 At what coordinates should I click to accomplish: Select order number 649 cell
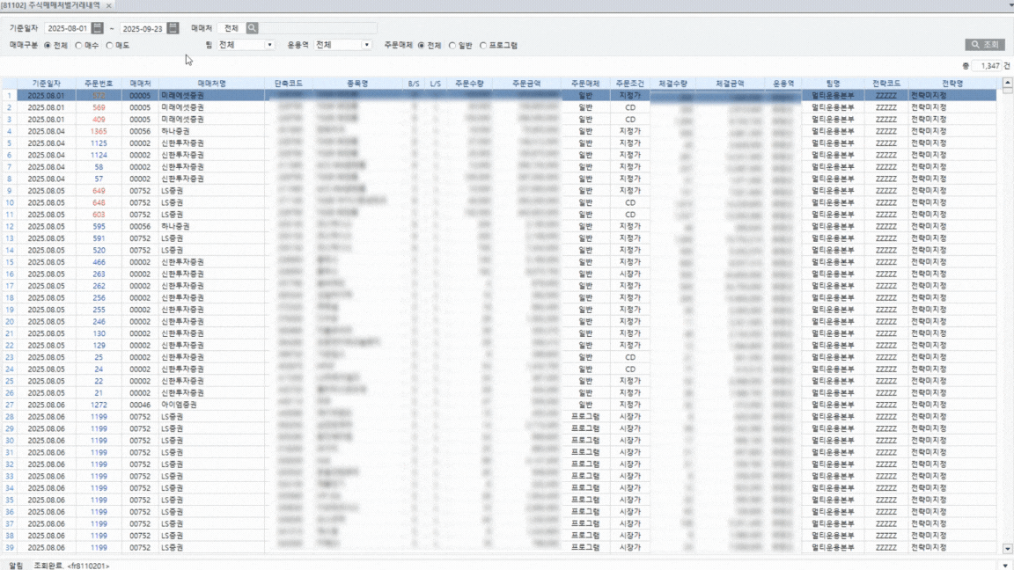pyautogui.click(x=99, y=191)
